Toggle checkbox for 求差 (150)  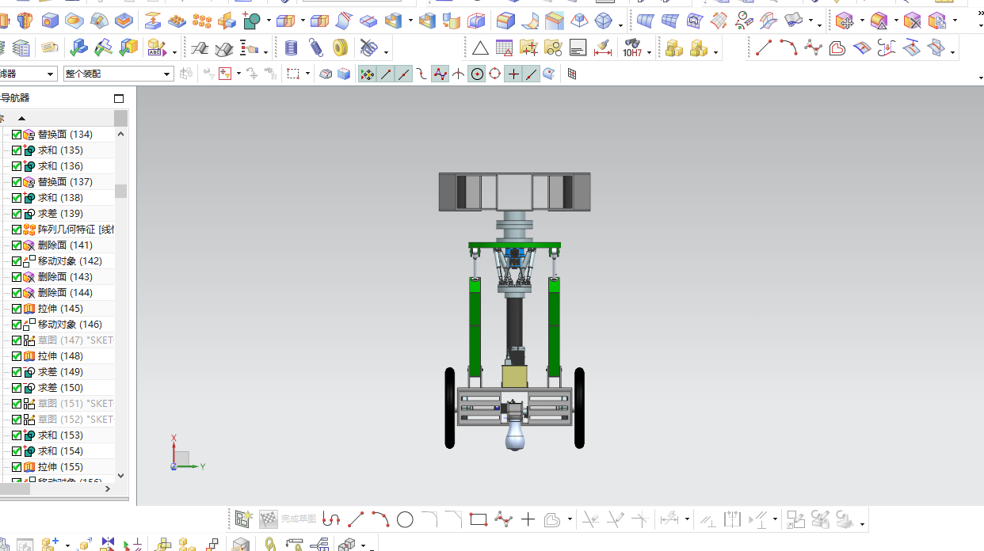point(17,388)
